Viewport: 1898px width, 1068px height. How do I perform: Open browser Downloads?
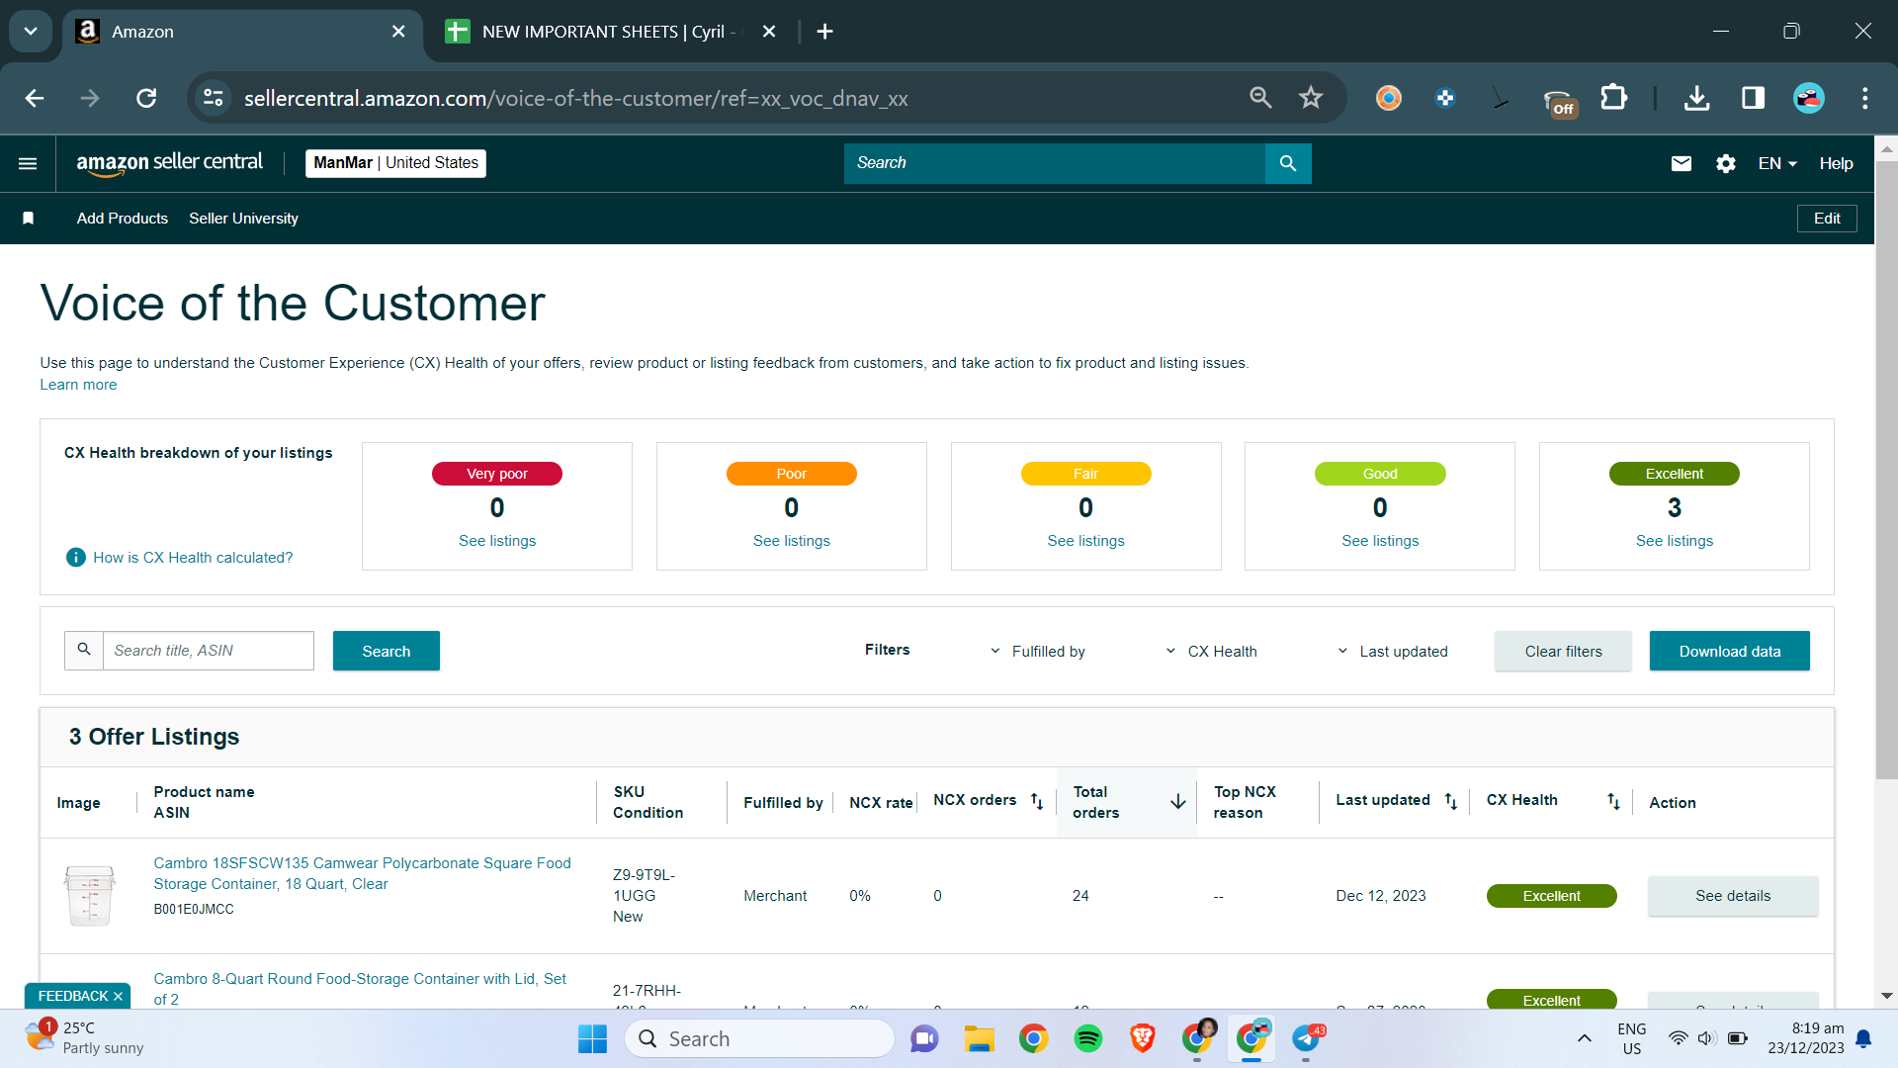(x=1697, y=98)
